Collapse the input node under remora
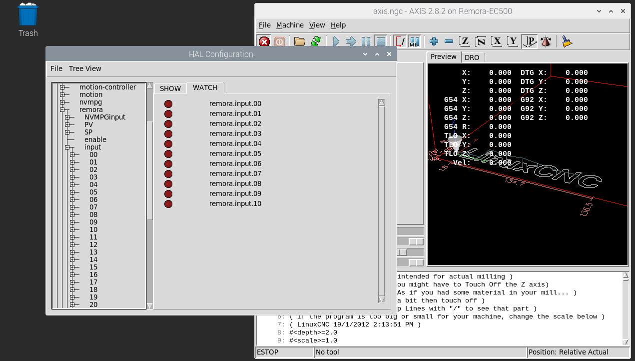Image resolution: width=635 pixels, height=361 pixels. tap(67, 147)
